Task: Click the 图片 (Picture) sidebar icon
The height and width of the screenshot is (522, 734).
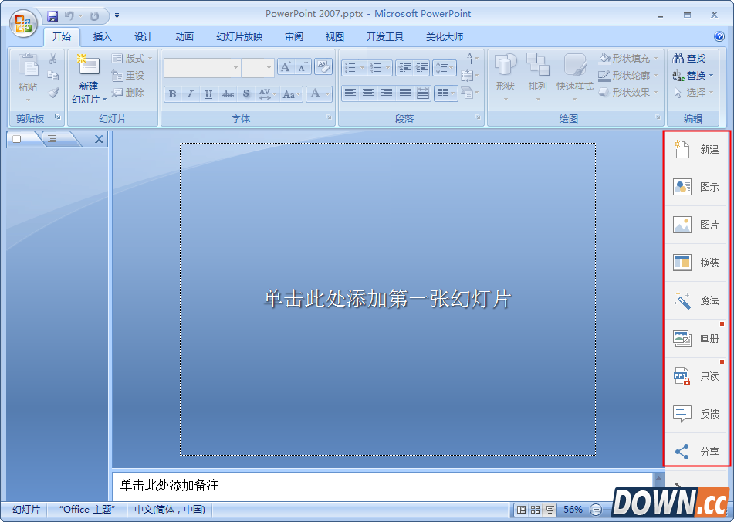Action: tap(695, 225)
